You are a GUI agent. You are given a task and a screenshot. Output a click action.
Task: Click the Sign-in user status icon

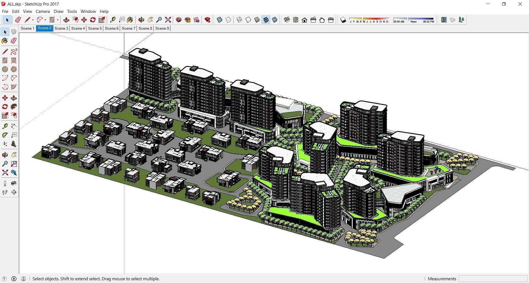point(23,279)
